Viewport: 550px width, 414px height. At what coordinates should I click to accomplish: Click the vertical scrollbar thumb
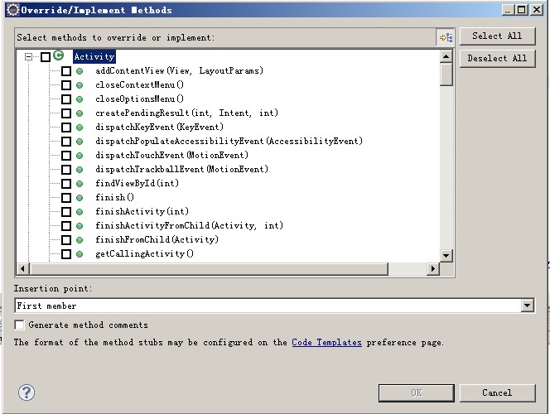point(446,75)
